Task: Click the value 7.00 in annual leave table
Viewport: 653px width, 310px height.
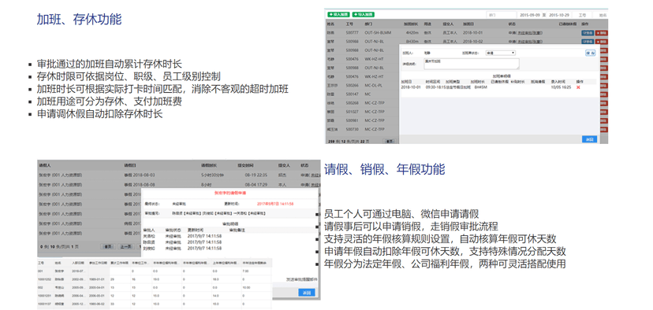Action: point(246,271)
